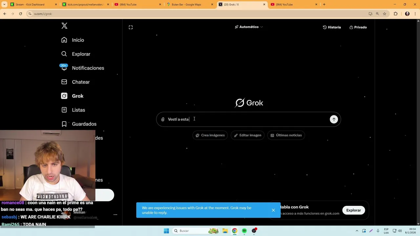Send the Grok prompt with arrow button
The height and width of the screenshot is (236, 420).
334,119
